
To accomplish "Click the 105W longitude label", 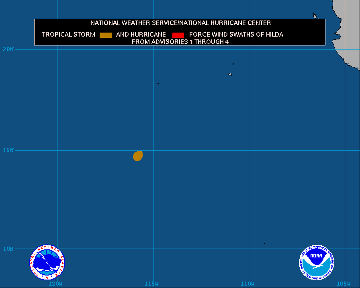I will (344, 284).
